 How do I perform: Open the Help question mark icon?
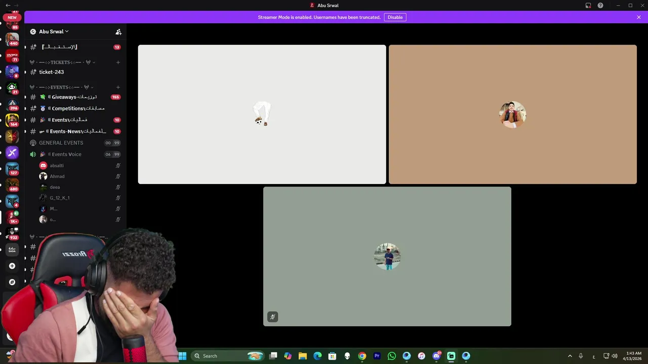coord(600,6)
